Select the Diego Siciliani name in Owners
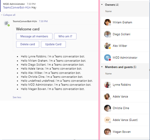 [x=121, y=34]
